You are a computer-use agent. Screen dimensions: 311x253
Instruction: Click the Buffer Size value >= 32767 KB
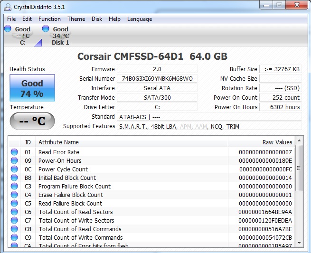click(281, 69)
